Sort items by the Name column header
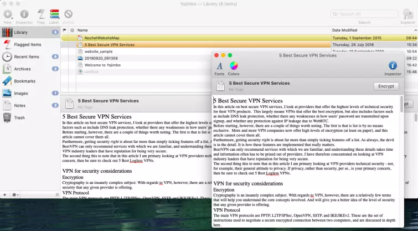418x231 pixels. point(82,30)
